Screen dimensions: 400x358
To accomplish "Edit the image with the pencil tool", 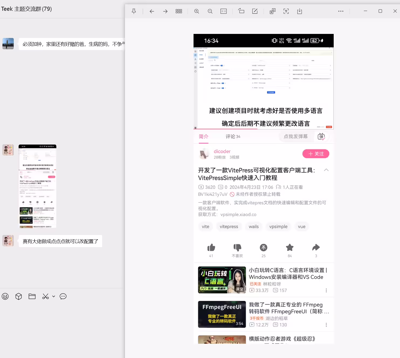I will (x=255, y=11).
